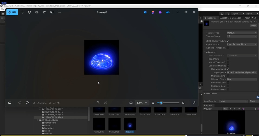Open the Texture Shape dropdown

coord(242,36)
